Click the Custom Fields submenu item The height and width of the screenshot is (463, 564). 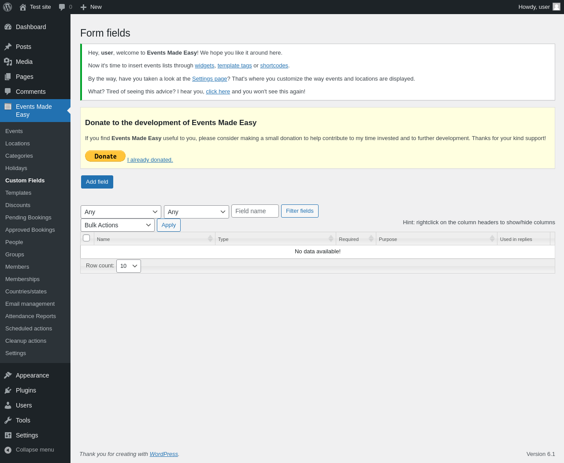click(x=25, y=181)
